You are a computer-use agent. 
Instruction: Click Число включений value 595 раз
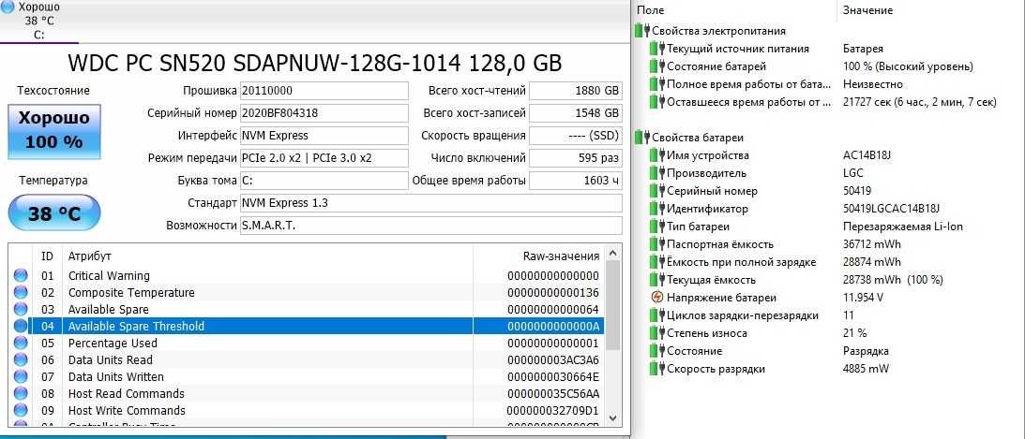(575, 158)
